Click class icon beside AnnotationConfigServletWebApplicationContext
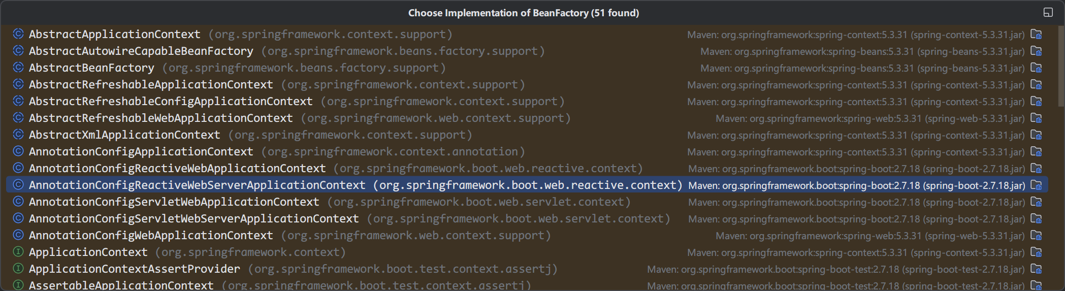 [x=18, y=202]
